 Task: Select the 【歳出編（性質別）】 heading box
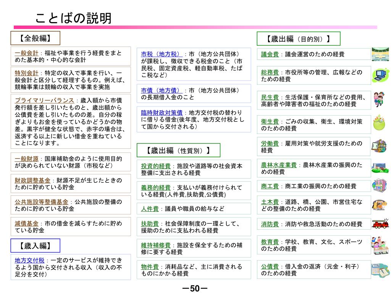[179, 150]
